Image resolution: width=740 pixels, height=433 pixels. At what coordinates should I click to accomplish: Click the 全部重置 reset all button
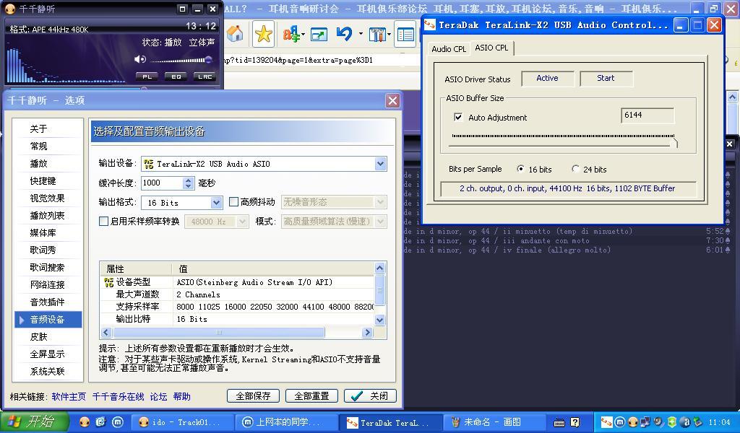311,395
